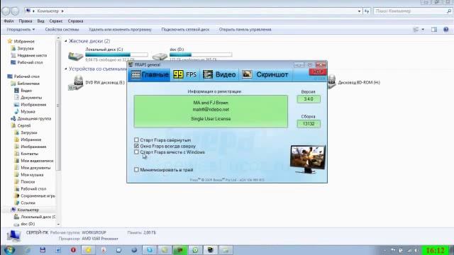Click Свойства системы toolbar button
The image size is (454, 255).
pos(62,30)
